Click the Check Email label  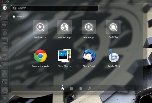[x=89, y=66]
